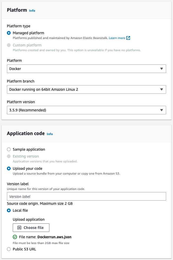Open Info link next to Platform heading
173x260 pixels.
(x=32, y=11)
